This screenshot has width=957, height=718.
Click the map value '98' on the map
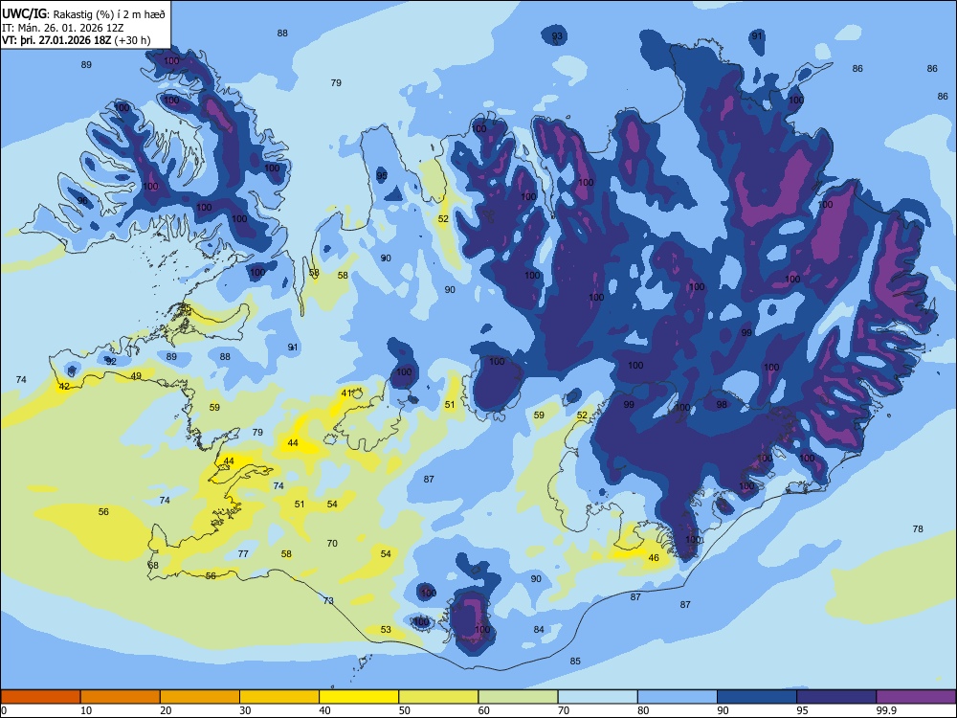pos(722,405)
